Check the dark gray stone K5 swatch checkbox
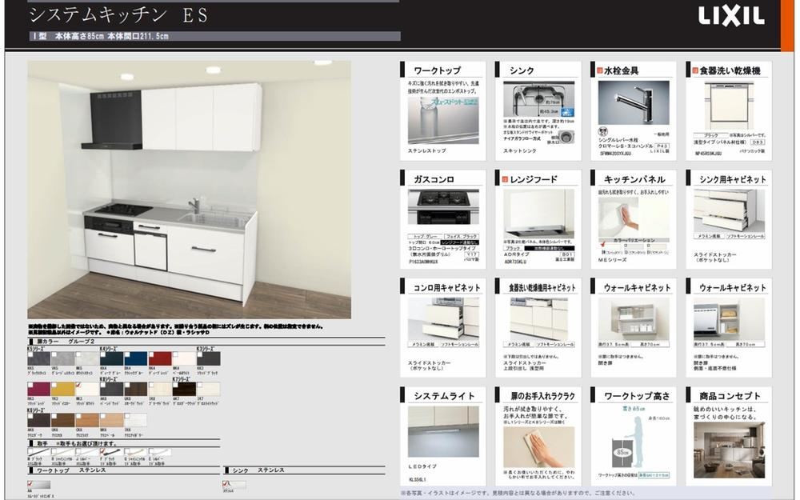Image resolution: width=800 pixels, height=500 pixels. coord(30,354)
